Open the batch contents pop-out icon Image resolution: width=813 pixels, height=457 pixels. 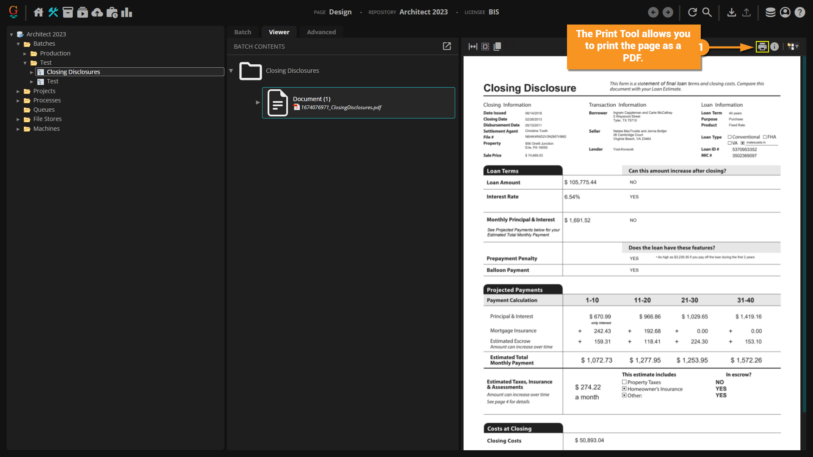[x=447, y=46]
